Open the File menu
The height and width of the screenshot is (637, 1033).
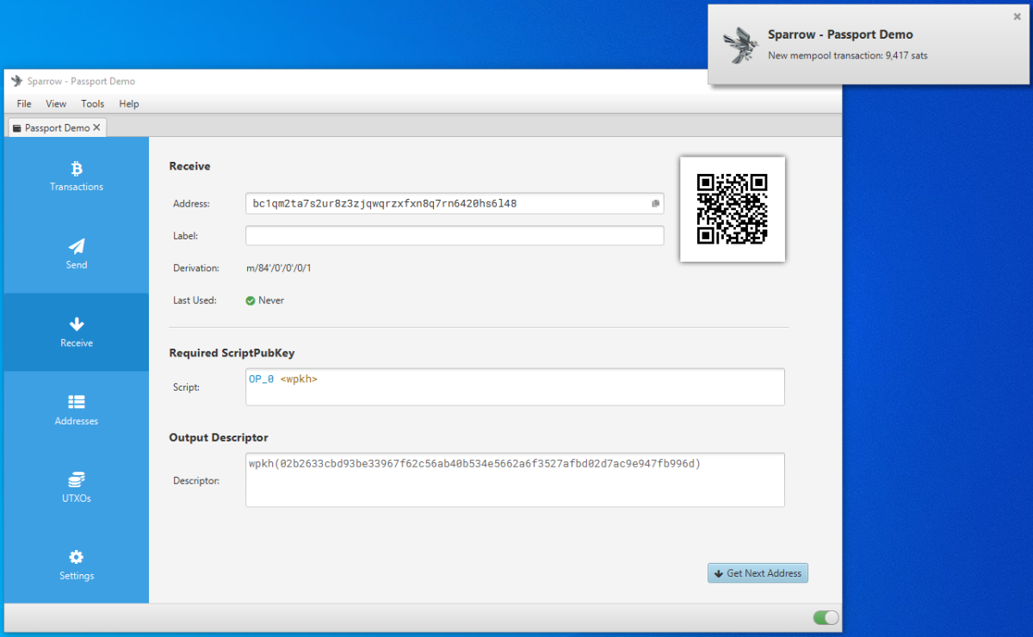click(x=24, y=103)
